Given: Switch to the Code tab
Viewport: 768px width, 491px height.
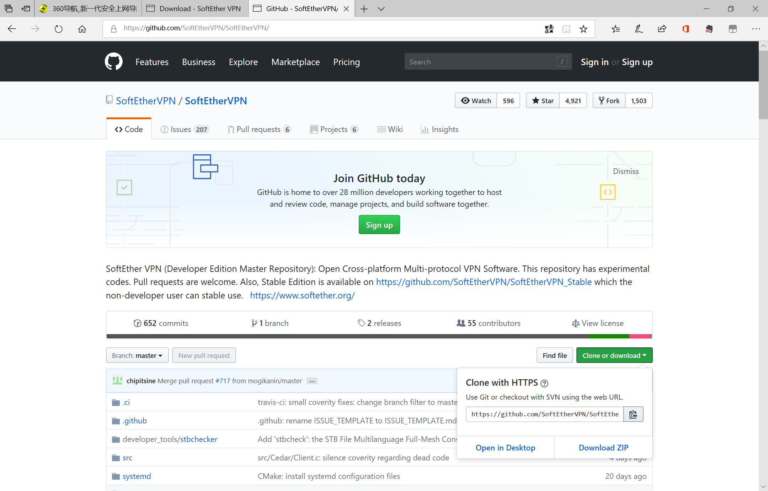Looking at the screenshot, I should pyautogui.click(x=129, y=129).
